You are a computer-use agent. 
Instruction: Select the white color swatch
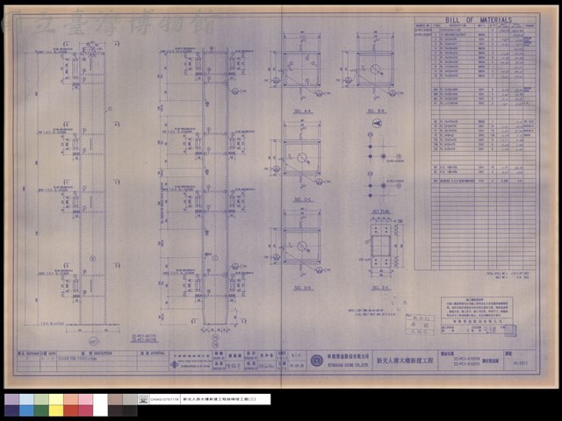100,405
